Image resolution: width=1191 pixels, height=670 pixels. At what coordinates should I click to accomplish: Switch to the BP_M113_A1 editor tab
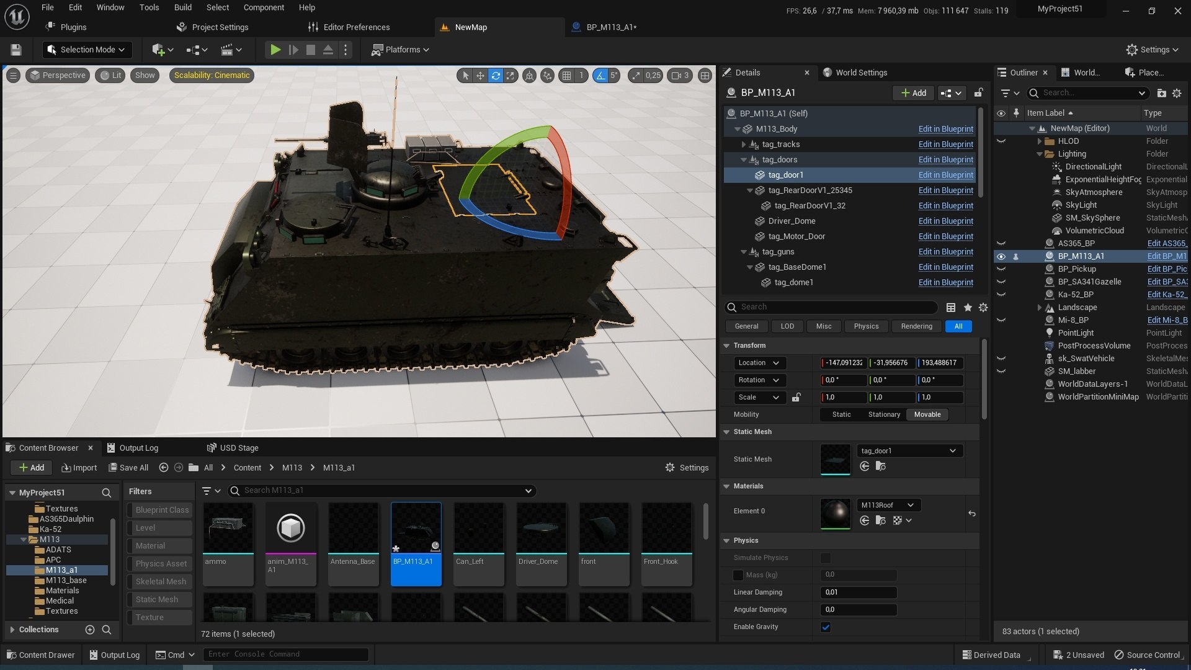[x=611, y=27]
